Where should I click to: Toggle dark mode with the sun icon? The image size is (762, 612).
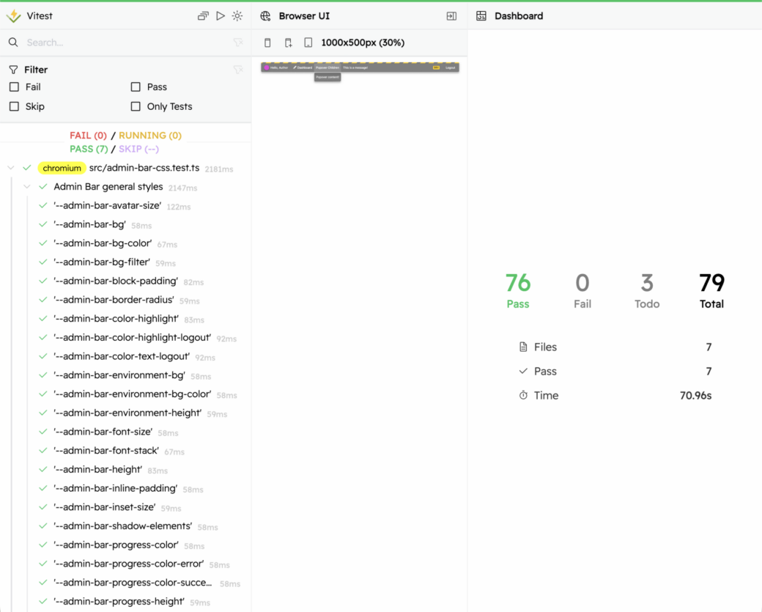[237, 15]
